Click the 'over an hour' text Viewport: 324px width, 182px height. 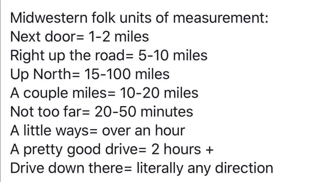point(143,131)
